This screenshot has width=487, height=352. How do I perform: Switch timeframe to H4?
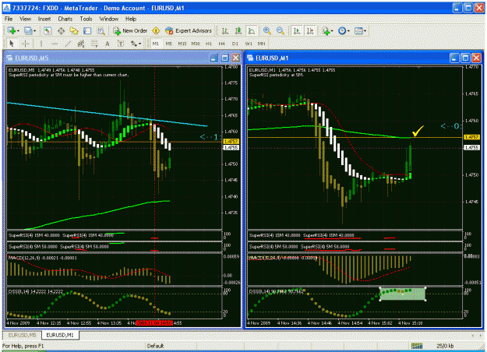[221, 44]
